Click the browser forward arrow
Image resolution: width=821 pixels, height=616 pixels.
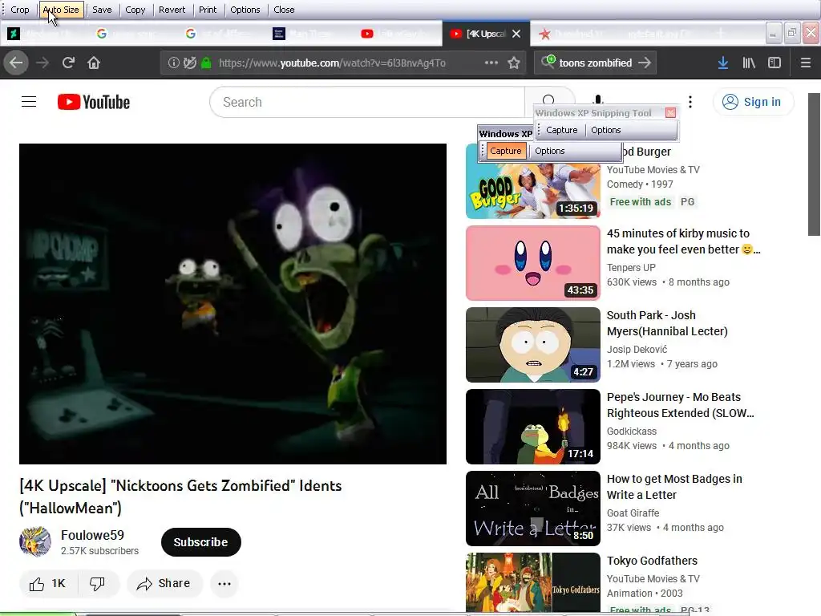42,63
